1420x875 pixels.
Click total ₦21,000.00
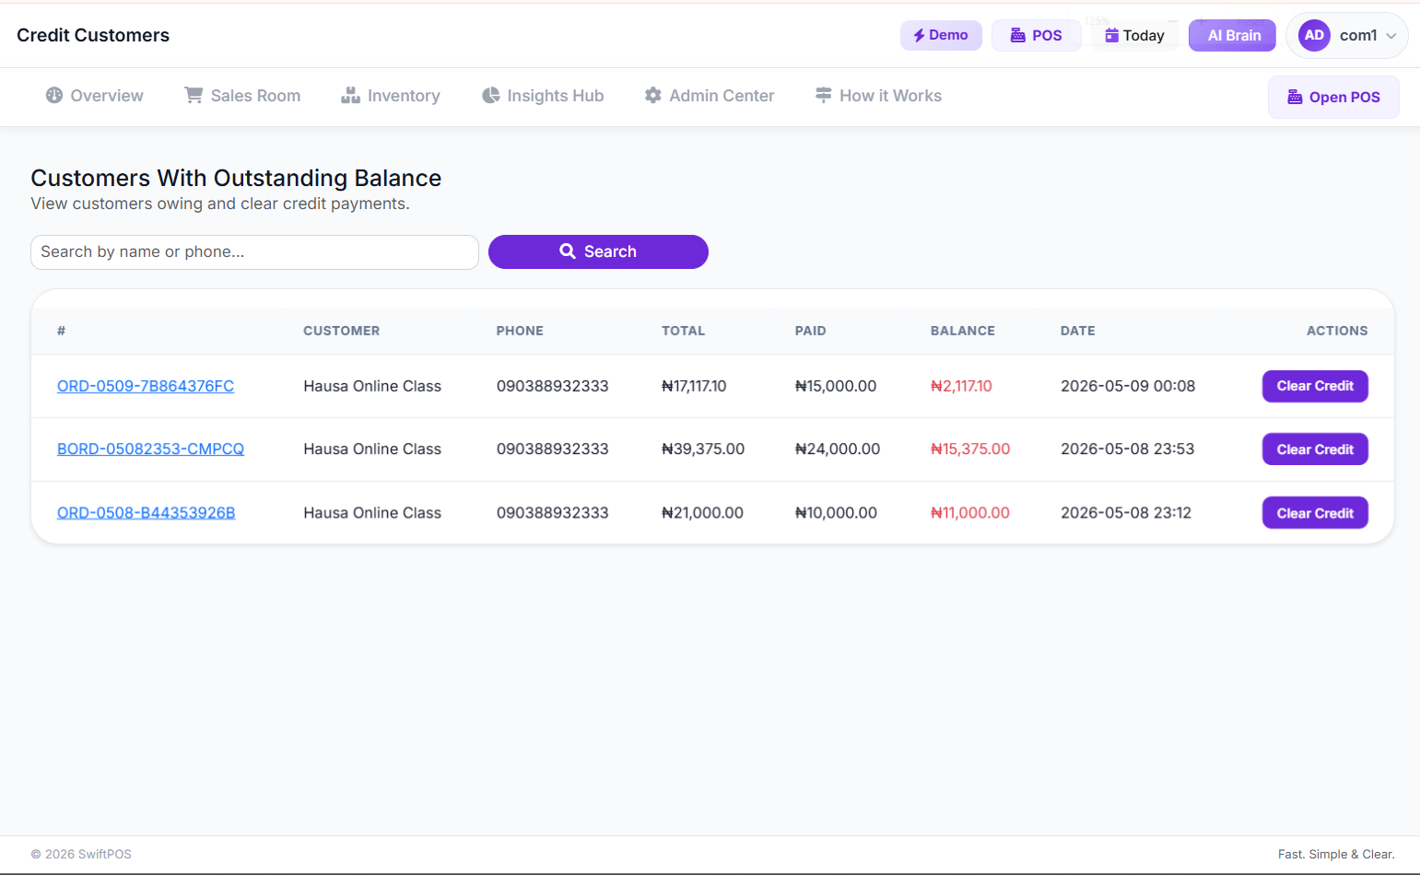click(x=702, y=512)
